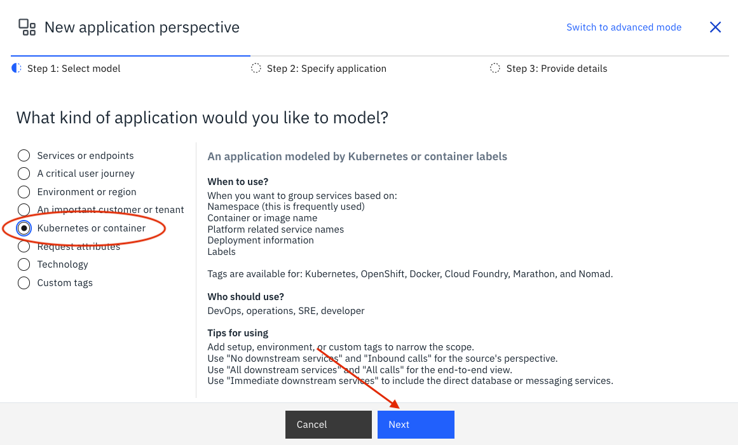Click the Immediate downstream services tip line
The height and width of the screenshot is (445, 738).
411,381
